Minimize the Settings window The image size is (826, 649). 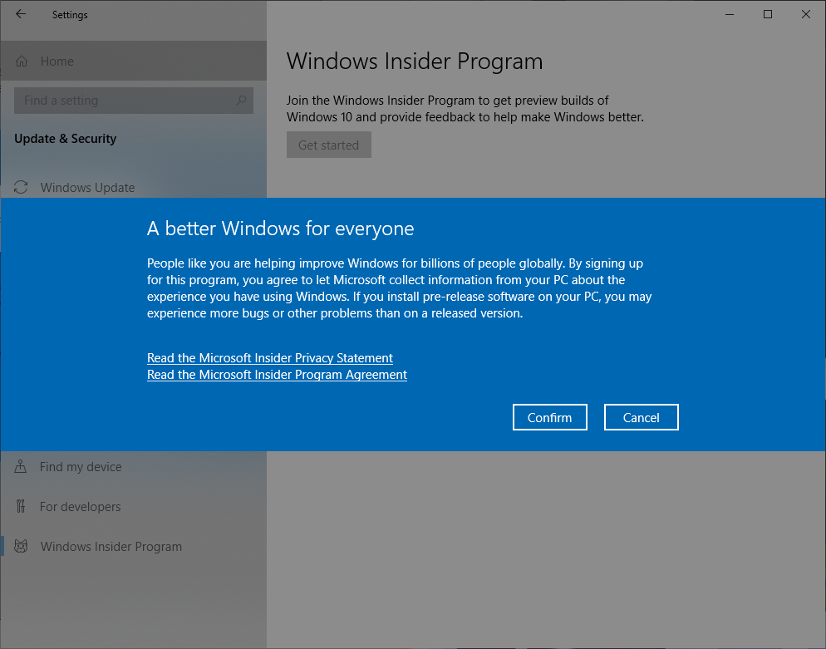pyautogui.click(x=729, y=14)
